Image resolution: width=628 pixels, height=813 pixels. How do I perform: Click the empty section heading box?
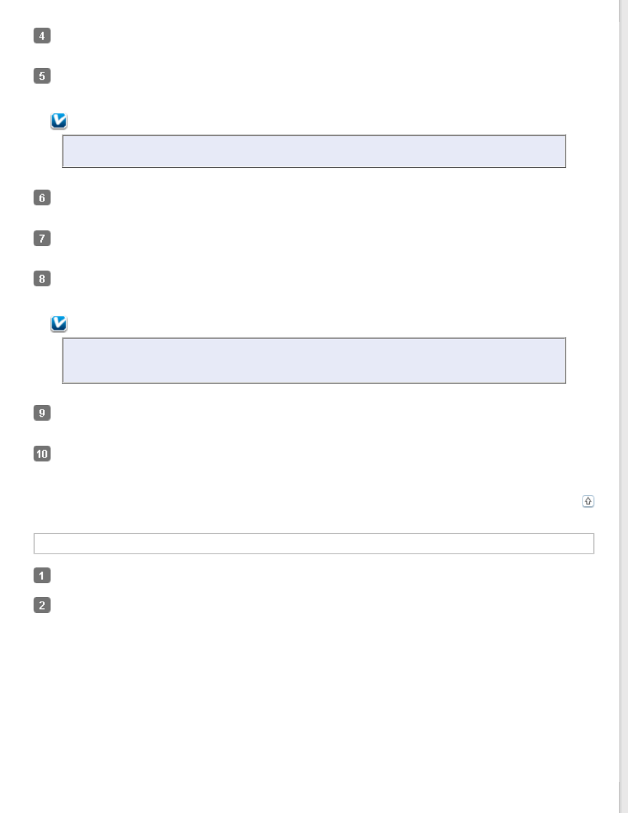coord(314,544)
